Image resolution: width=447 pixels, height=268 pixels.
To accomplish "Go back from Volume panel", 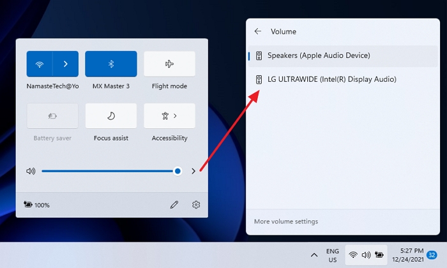I will (x=258, y=31).
